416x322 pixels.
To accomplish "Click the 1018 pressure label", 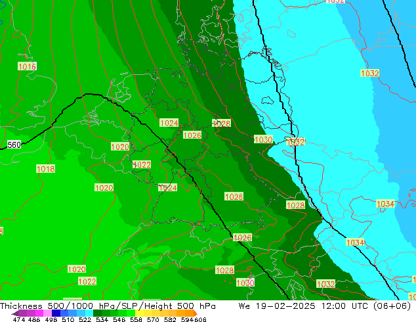I will (46, 169).
